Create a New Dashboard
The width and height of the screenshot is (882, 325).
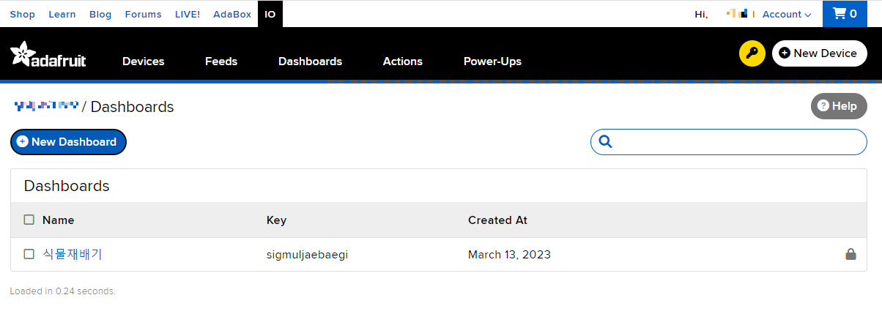click(x=68, y=142)
